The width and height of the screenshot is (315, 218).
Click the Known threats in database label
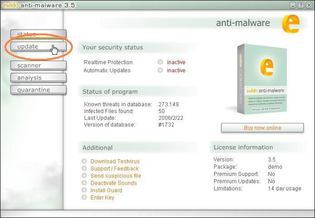tap(118, 104)
